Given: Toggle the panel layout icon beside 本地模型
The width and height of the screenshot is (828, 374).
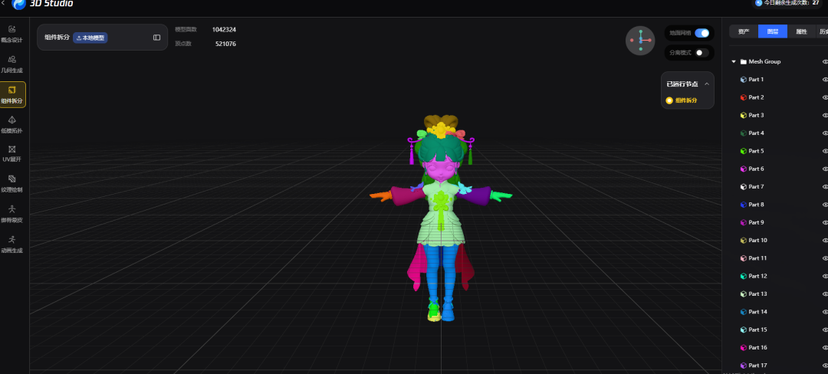Looking at the screenshot, I should pyautogui.click(x=157, y=38).
